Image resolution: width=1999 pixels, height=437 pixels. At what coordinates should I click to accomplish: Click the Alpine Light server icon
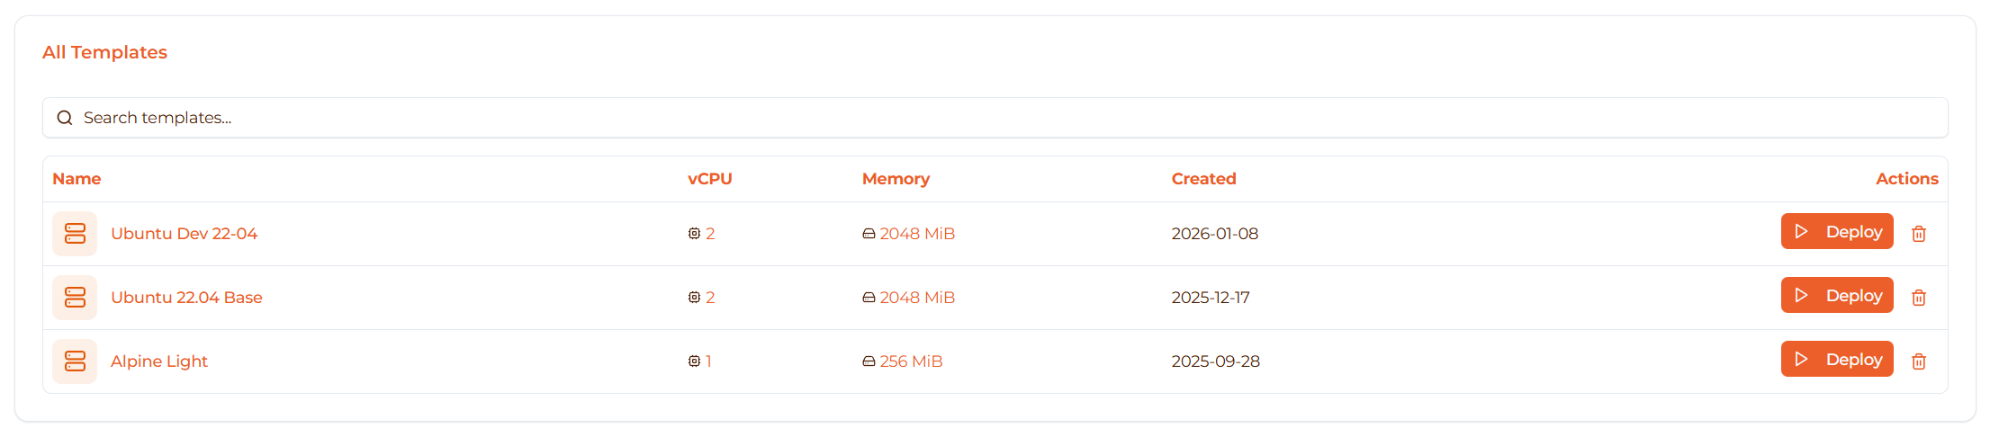pos(75,361)
